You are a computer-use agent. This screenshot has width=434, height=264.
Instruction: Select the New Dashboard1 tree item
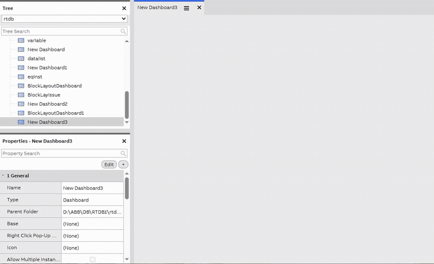47,68
